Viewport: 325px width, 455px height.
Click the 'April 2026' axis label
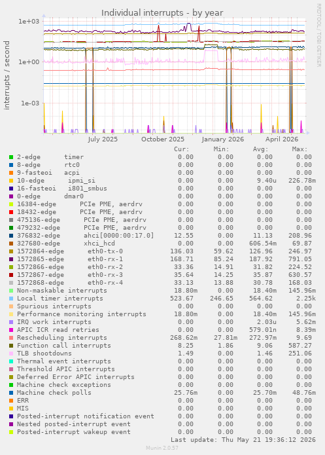(x=282, y=139)
